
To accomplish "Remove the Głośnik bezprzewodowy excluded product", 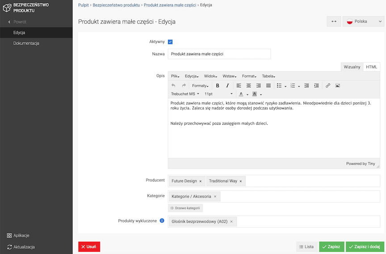I will (231, 221).
